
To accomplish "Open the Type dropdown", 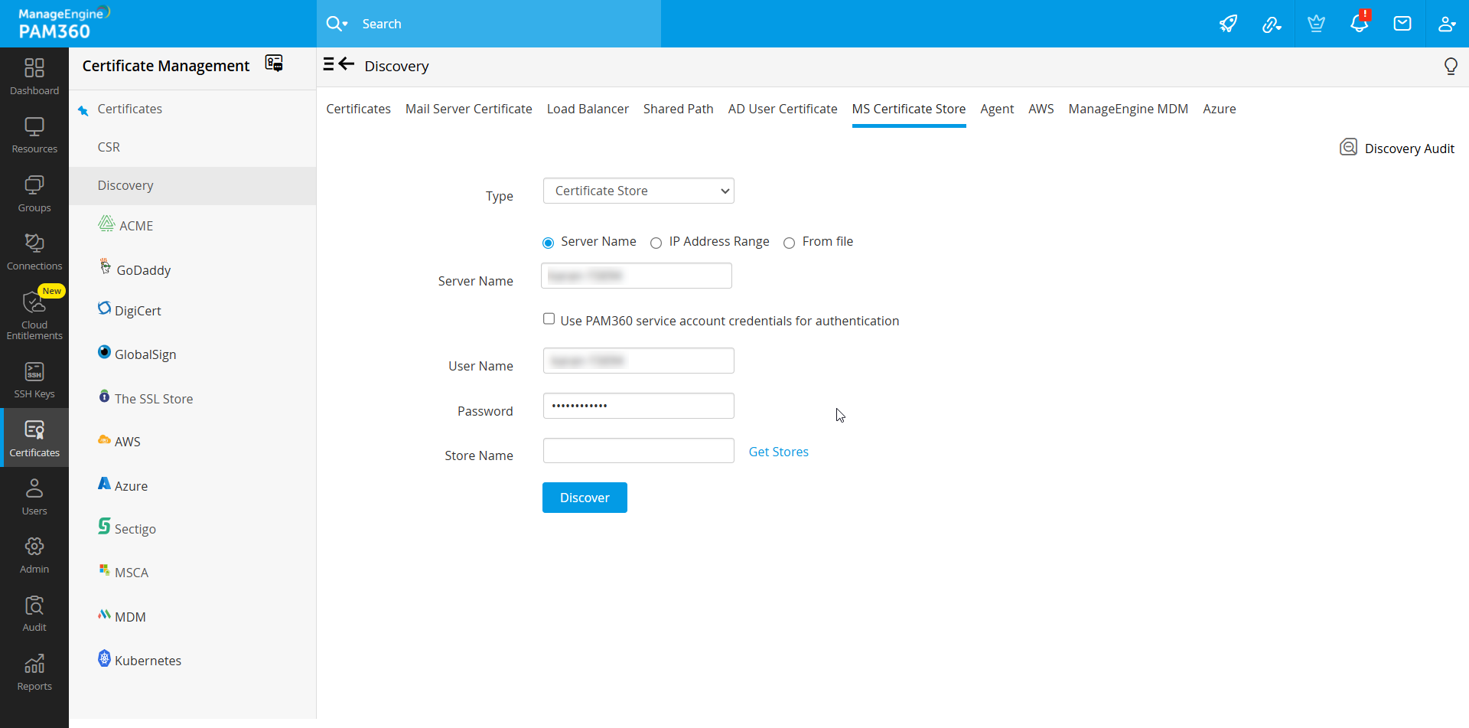I will click(638, 191).
